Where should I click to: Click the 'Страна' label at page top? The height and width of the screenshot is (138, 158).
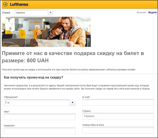point(6,13)
